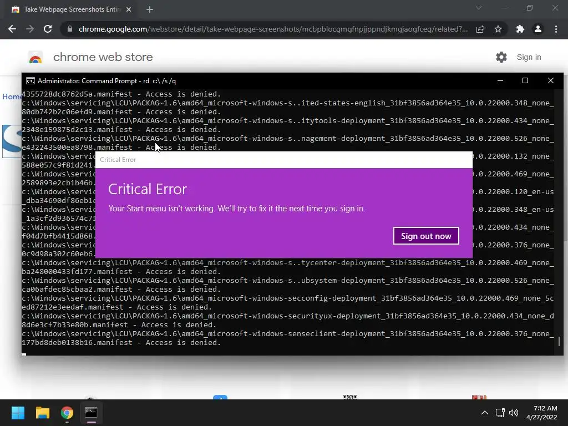Open the Chrome profile avatar menu
The width and height of the screenshot is (568, 426).
538,29
